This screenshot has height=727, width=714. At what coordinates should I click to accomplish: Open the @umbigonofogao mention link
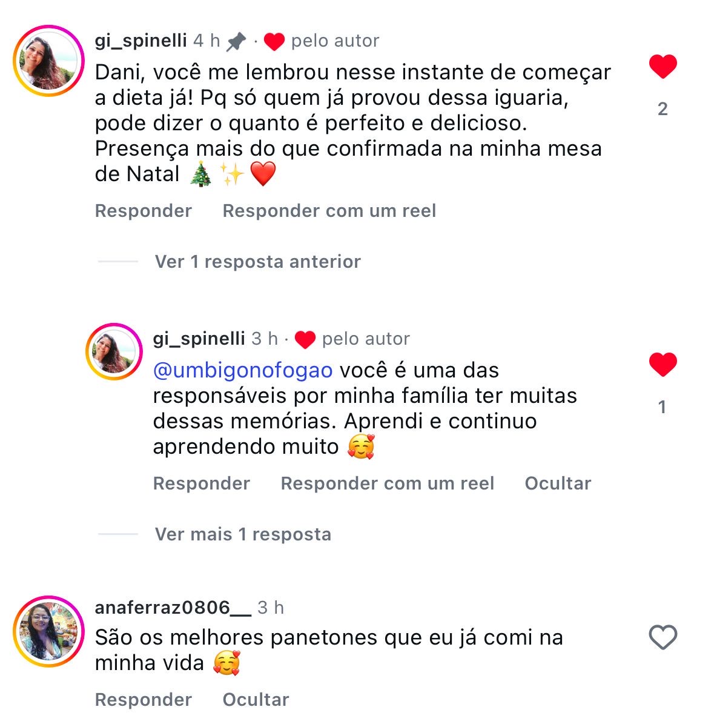(x=243, y=370)
